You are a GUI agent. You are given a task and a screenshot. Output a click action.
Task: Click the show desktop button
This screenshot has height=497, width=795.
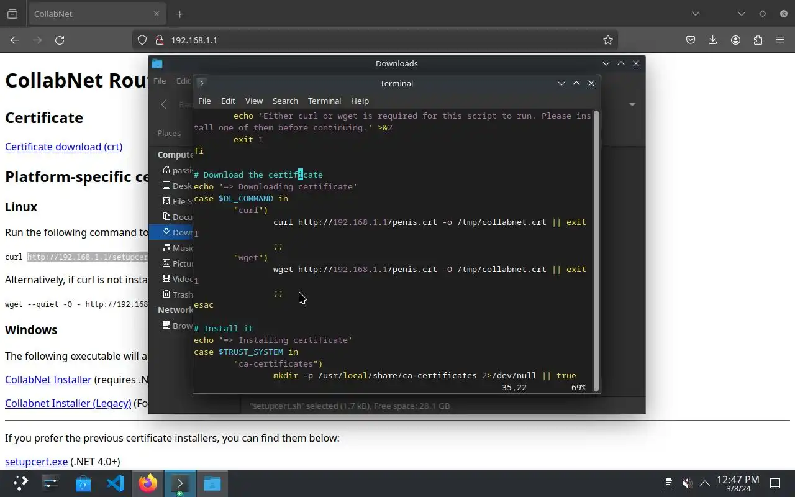click(x=775, y=483)
